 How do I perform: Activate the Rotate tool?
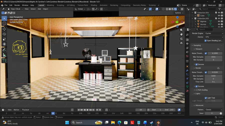tap(4, 34)
